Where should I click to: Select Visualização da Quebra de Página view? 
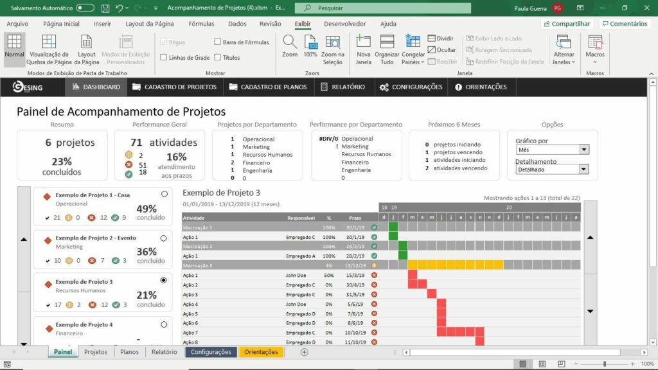click(49, 42)
